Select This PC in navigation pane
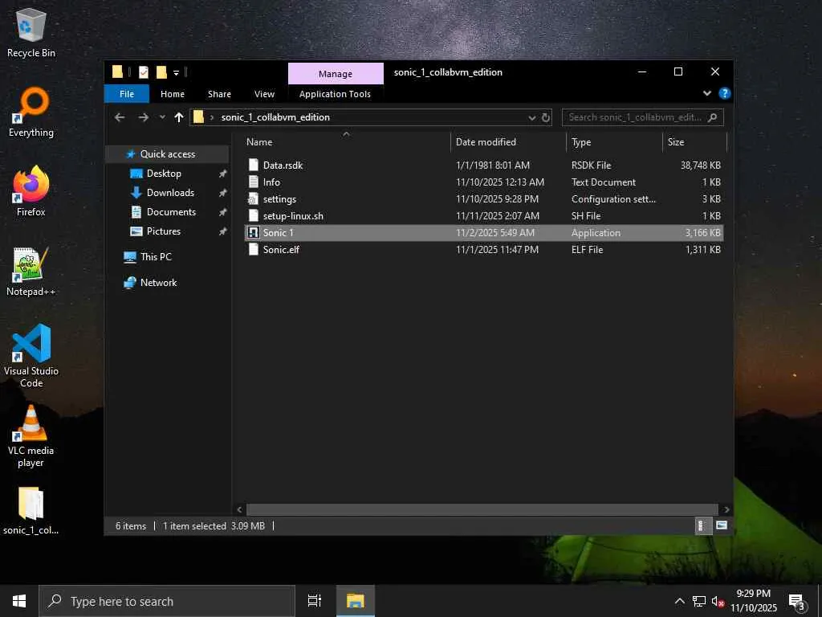The image size is (822, 617). [156, 257]
